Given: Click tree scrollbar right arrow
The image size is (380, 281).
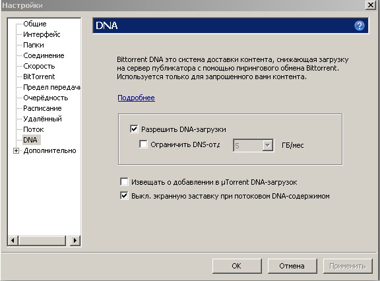Looking at the screenshot, I should click(75, 241).
